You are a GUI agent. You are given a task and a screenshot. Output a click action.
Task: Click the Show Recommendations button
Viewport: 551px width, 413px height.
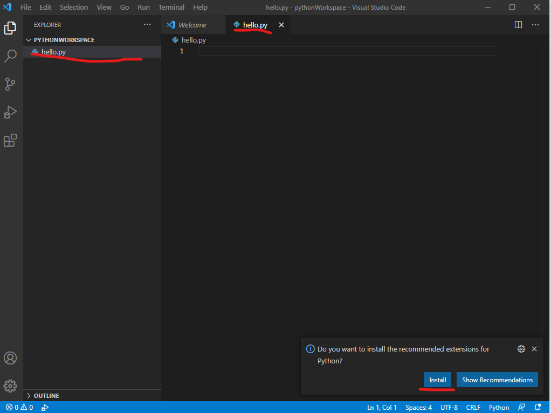(x=497, y=380)
